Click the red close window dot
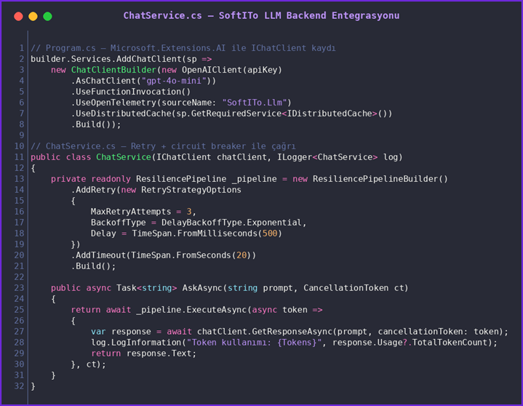523x406 pixels. pos(18,16)
